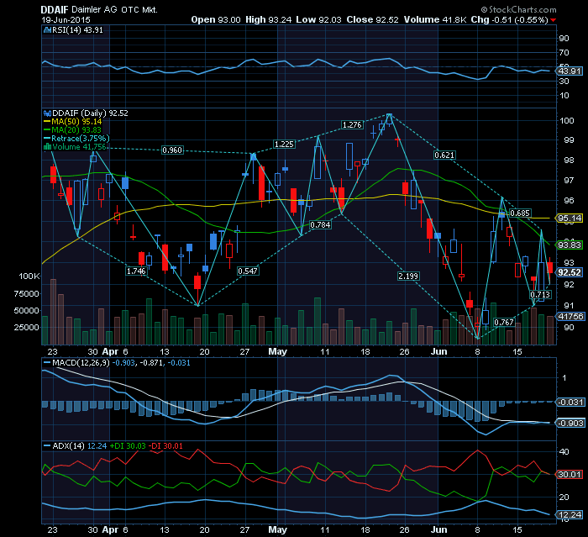Click the retracement label 1.276

(x=353, y=124)
